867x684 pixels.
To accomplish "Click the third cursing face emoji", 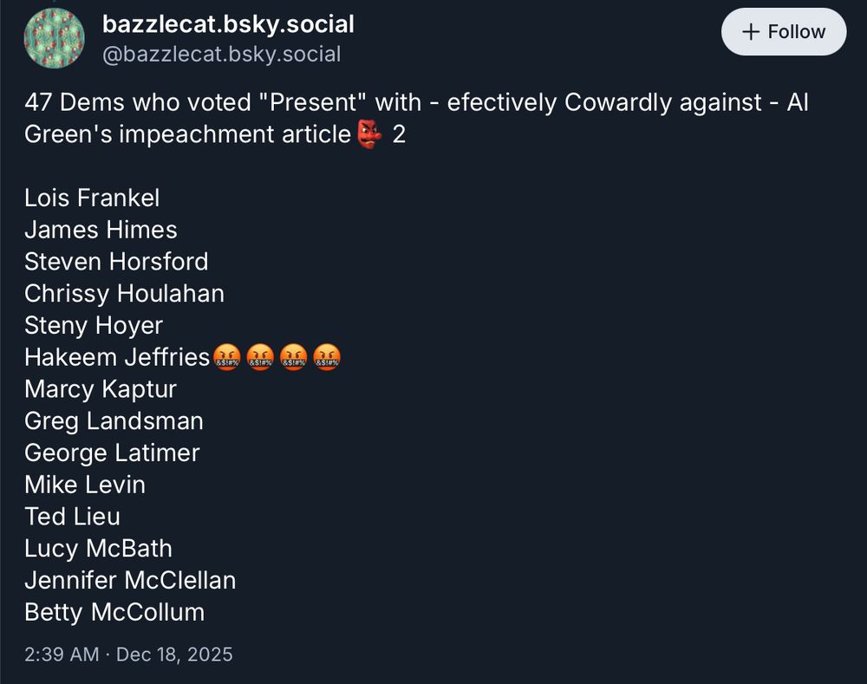I will tap(293, 357).
